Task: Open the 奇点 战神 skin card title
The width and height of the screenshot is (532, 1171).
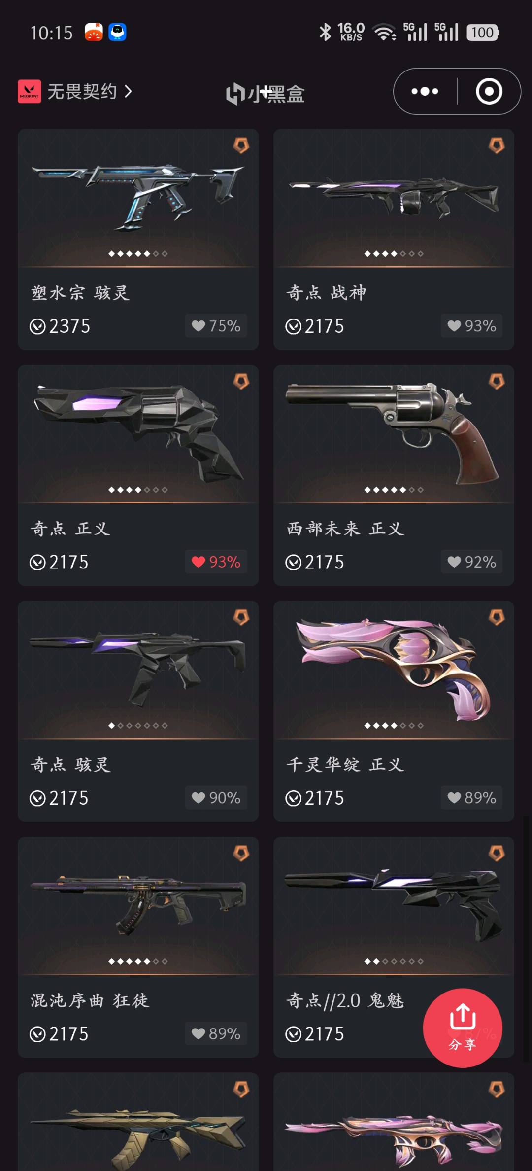Action: click(326, 293)
